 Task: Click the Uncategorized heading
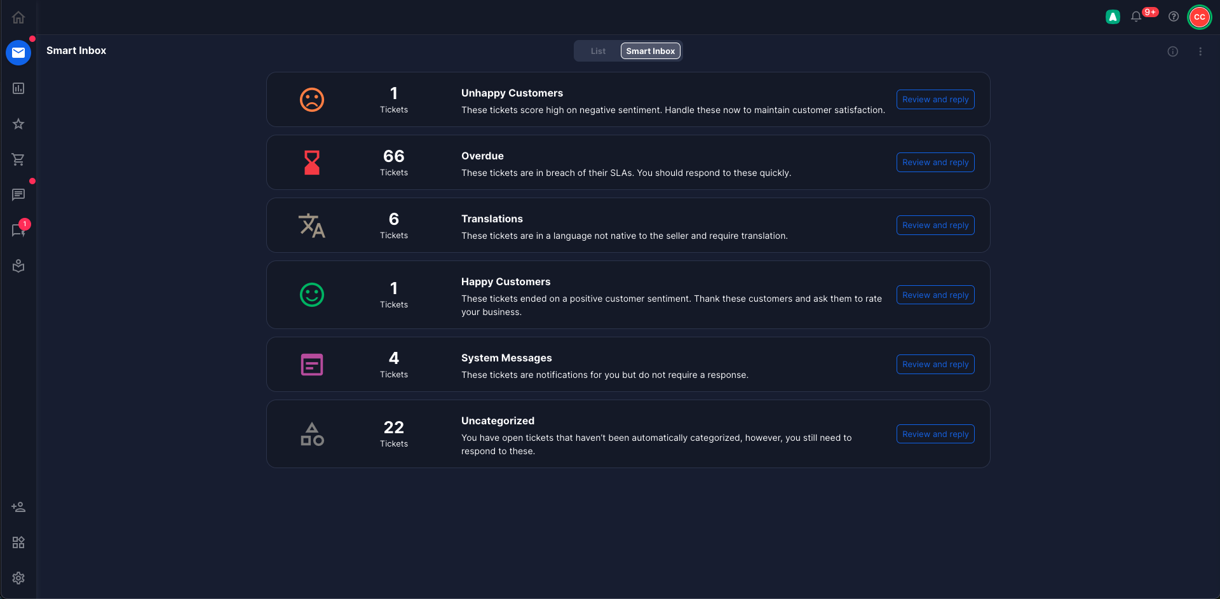tap(498, 421)
